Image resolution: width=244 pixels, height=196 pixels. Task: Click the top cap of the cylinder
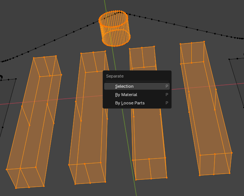pos(113,19)
